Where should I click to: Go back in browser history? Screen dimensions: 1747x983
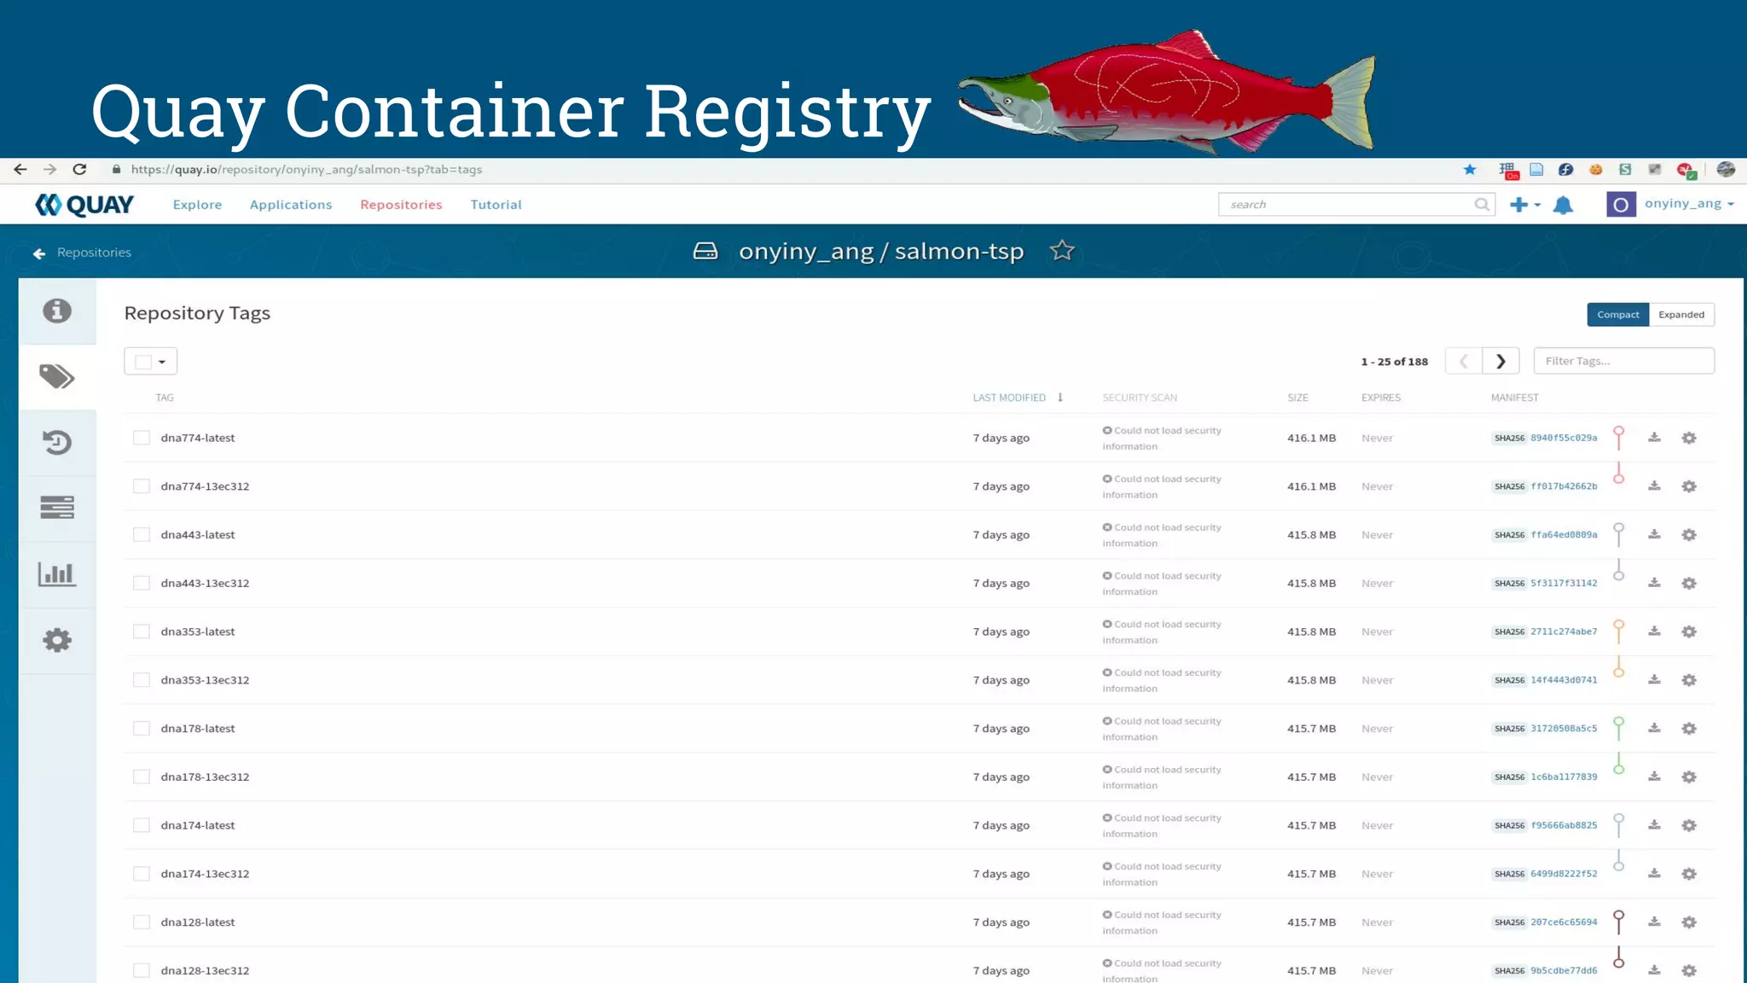pyautogui.click(x=20, y=170)
